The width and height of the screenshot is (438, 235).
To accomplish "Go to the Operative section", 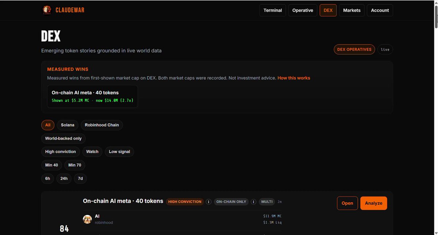I will (x=303, y=10).
